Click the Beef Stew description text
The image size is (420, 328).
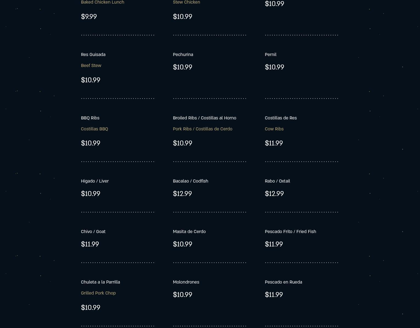coord(91,65)
